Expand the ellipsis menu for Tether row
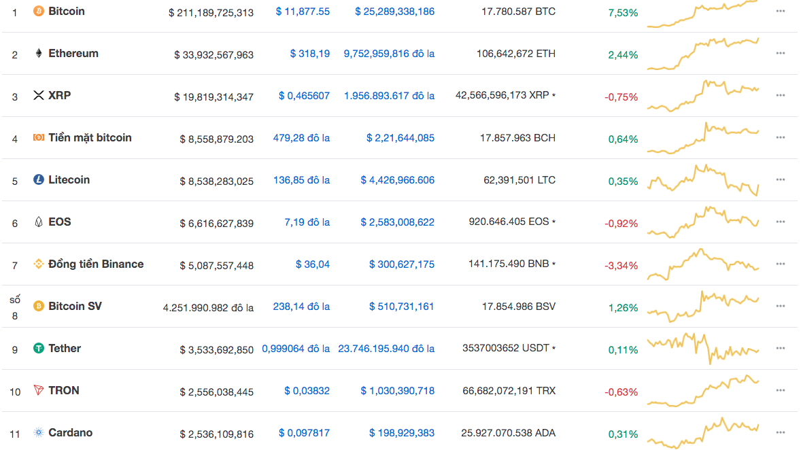Viewport: 801px width, 450px height. (x=780, y=349)
